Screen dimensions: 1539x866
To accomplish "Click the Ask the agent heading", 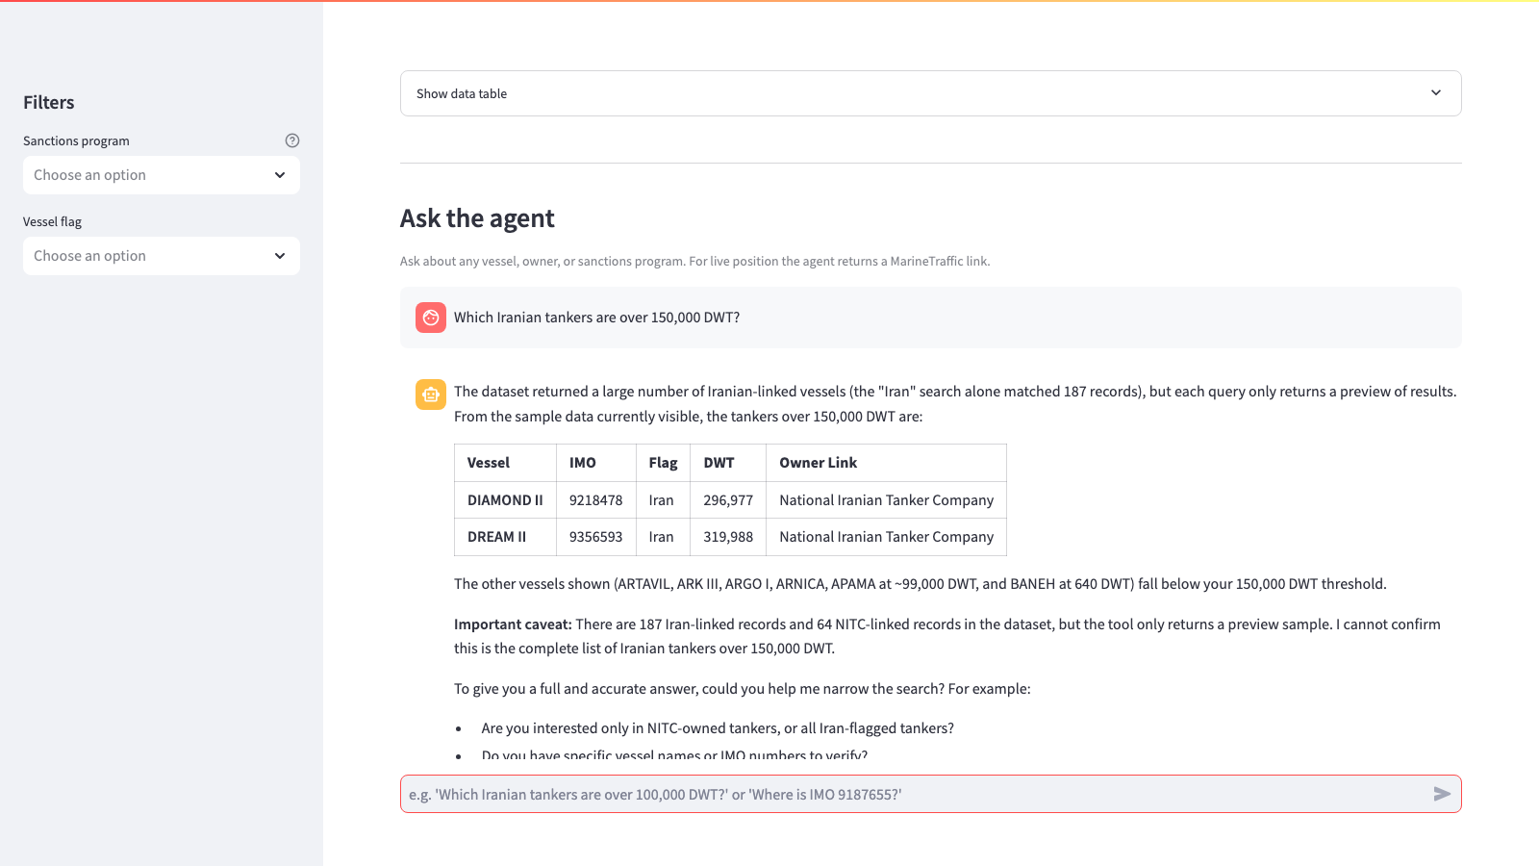I will coord(477,218).
